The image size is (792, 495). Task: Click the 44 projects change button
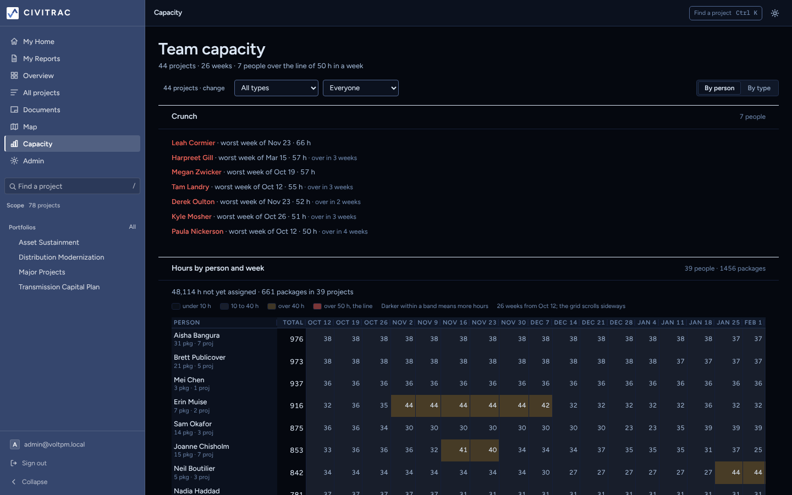click(194, 88)
